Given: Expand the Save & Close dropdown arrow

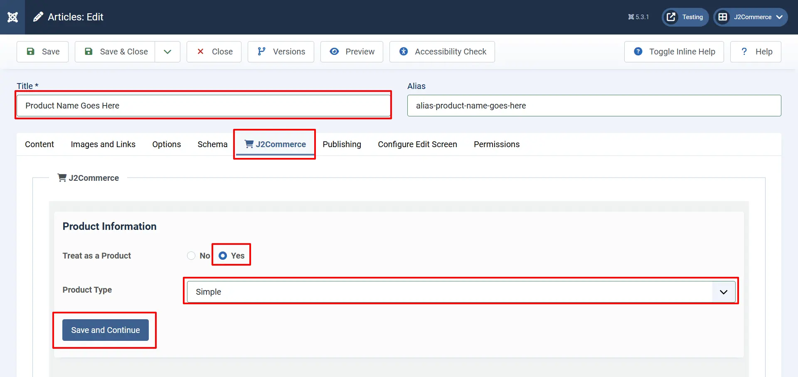Looking at the screenshot, I should tap(167, 52).
